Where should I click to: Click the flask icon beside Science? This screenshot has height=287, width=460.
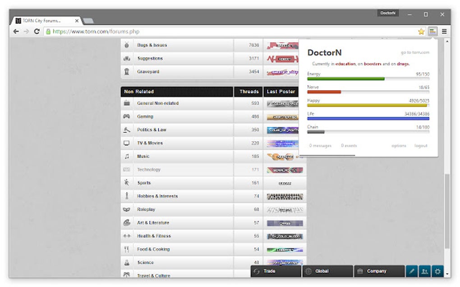click(128, 262)
